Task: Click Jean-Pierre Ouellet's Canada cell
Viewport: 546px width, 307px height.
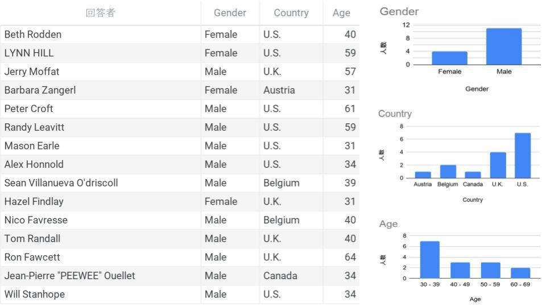Action: pyautogui.click(x=280, y=276)
